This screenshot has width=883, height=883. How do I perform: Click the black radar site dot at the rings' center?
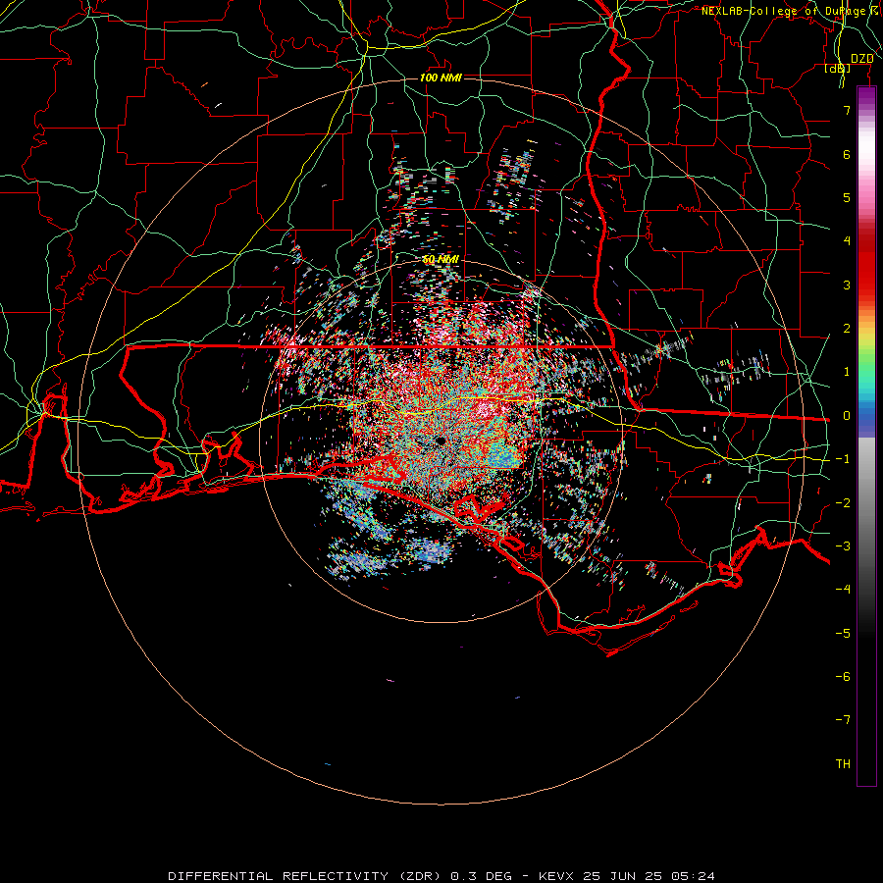(441, 441)
